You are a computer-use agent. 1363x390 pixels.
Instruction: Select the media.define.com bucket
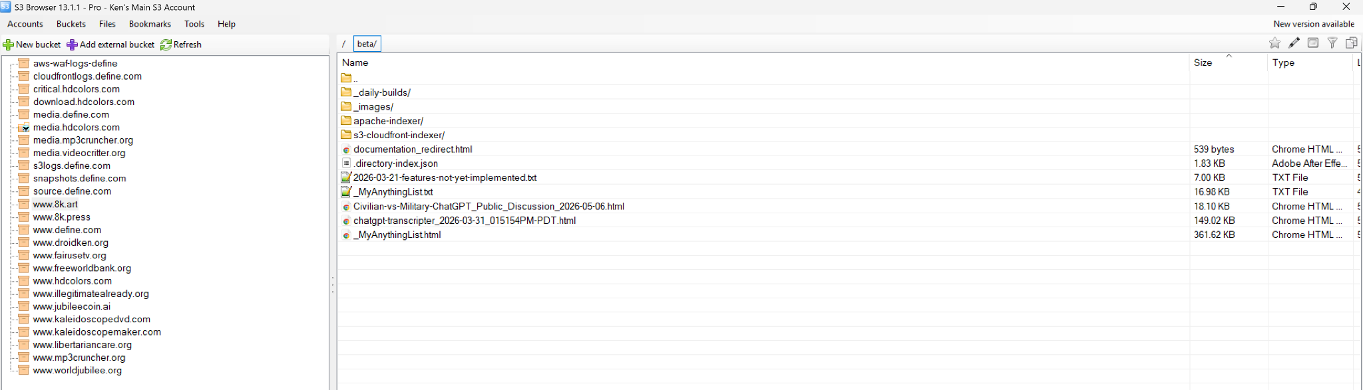pyautogui.click(x=71, y=114)
